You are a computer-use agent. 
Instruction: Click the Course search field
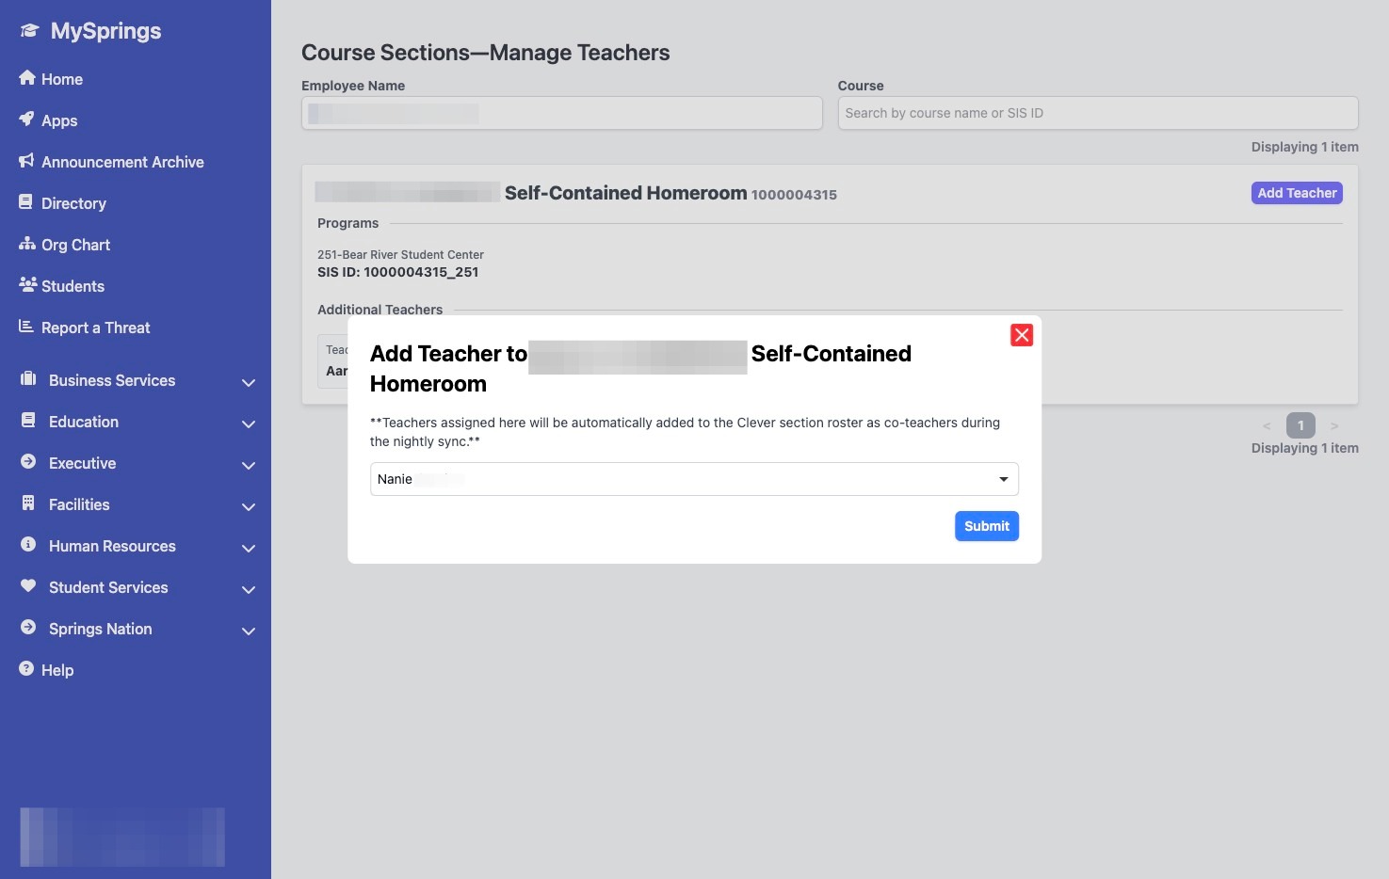point(1097,113)
